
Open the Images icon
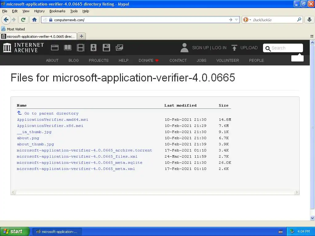[x=119, y=48]
